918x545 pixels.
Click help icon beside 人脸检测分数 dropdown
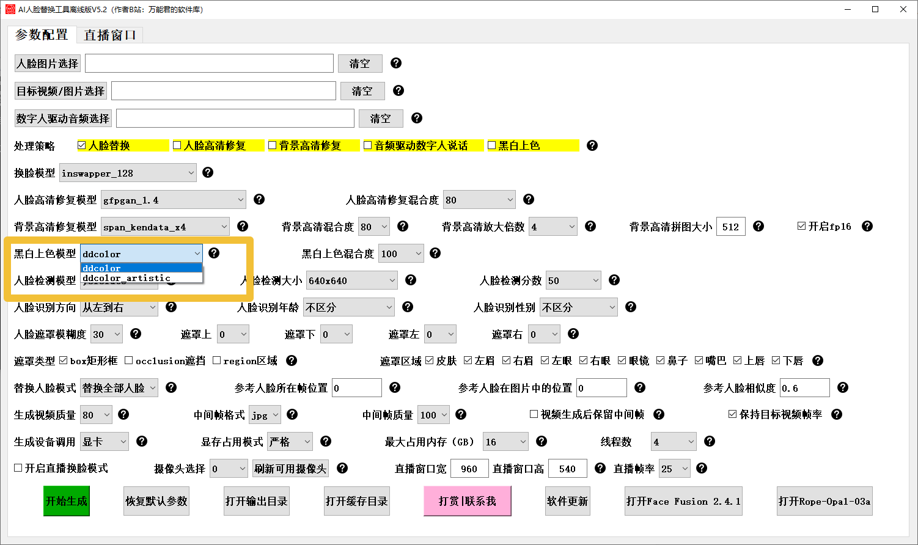[614, 280]
